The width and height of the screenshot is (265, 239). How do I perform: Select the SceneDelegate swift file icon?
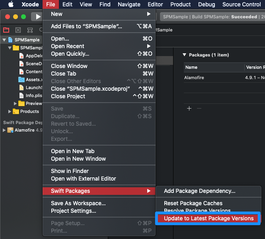click(21, 64)
